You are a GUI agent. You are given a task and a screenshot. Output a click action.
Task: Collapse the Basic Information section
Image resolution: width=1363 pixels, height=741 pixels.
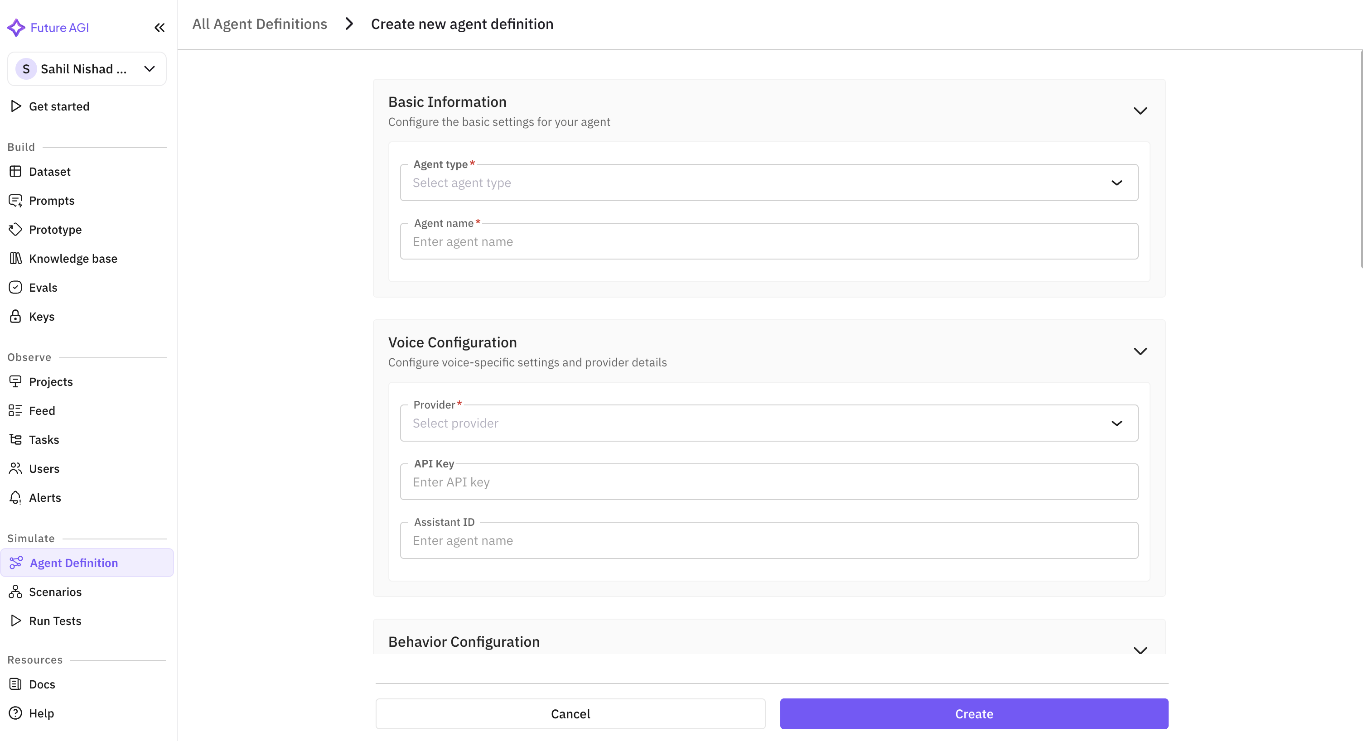tap(1140, 111)
